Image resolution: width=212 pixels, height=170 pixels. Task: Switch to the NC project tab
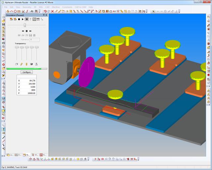tap(43, 155)
